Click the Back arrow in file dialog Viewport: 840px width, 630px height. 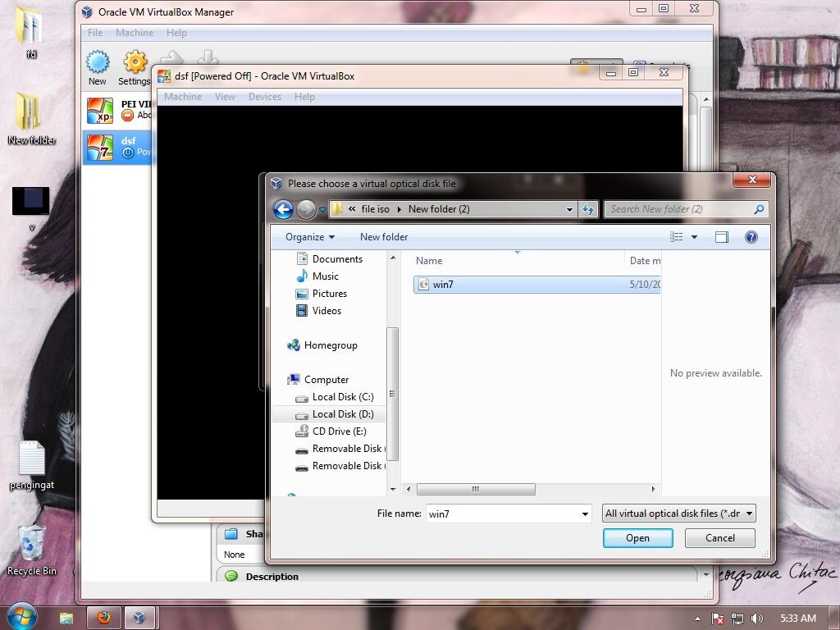pos(283,209)
